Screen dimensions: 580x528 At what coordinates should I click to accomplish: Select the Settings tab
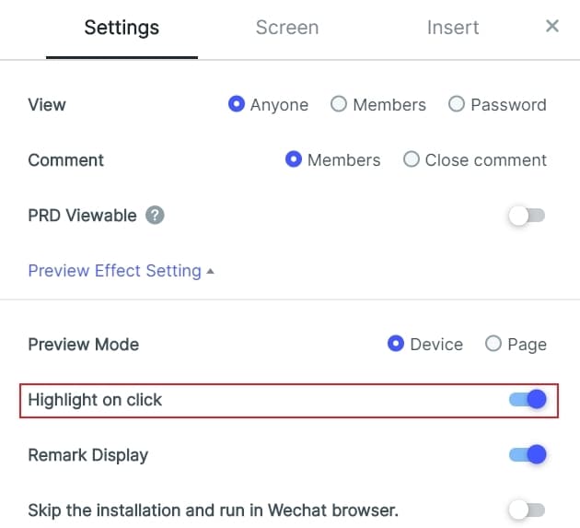point(122,28)
